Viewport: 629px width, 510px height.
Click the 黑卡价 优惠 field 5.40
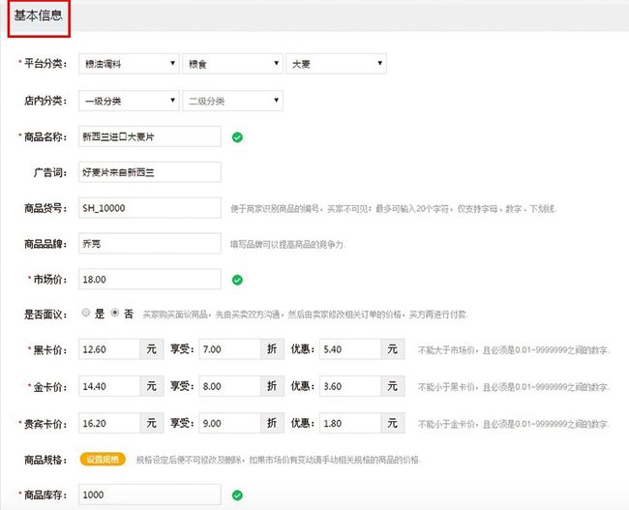[x=350, y=349]
